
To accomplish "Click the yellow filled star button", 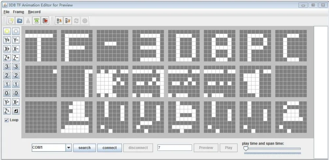I will click(x=7, y=31).
